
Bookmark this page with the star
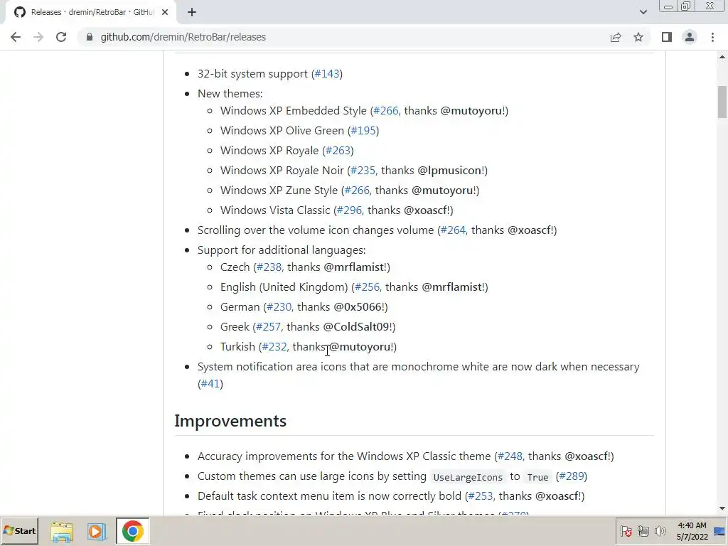[x=638, y=37]
